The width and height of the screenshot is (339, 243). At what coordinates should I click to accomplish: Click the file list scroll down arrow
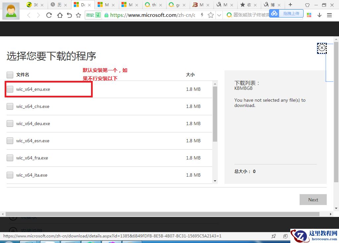pyautogui.click(x=215, y=181)
